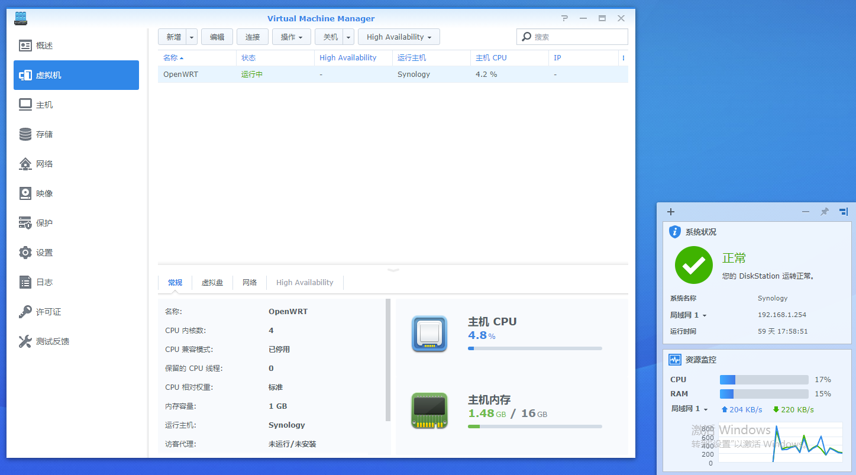Image resolution: width=856 pixels, height=475 pixels.
Task: Expand the 新增 dropdown arrow
Action: (192, 37)
